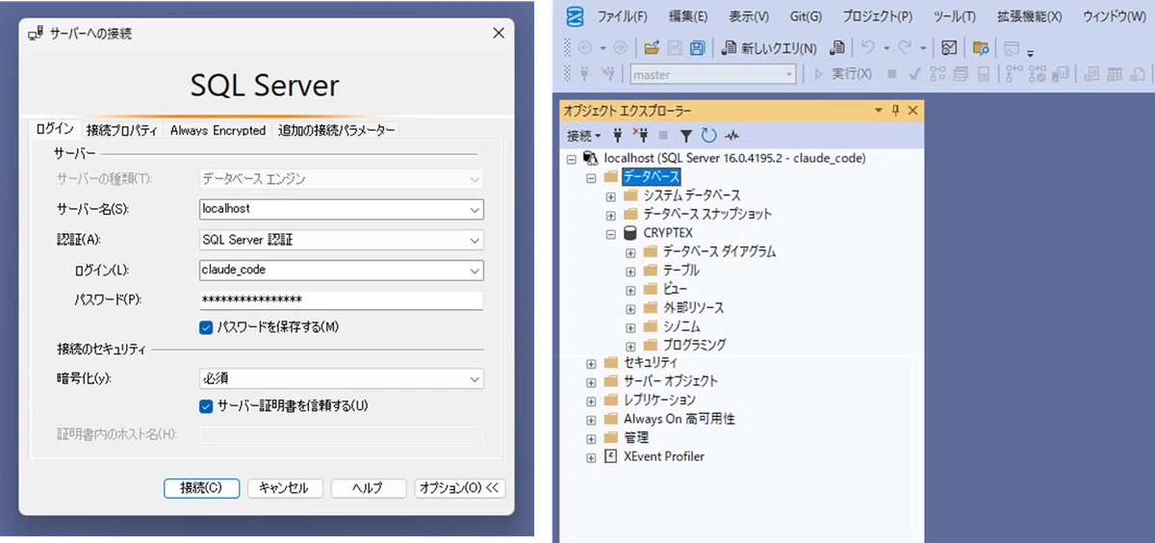The width and height of the screenshot is (1155, 543).
Task: Click the pin icon of Object Explorer panel
Action: 895,111
